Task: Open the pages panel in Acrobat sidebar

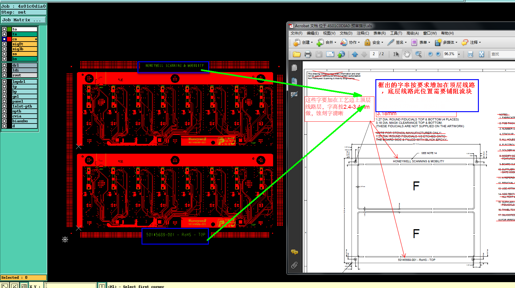Action: [x=294, y=67]
